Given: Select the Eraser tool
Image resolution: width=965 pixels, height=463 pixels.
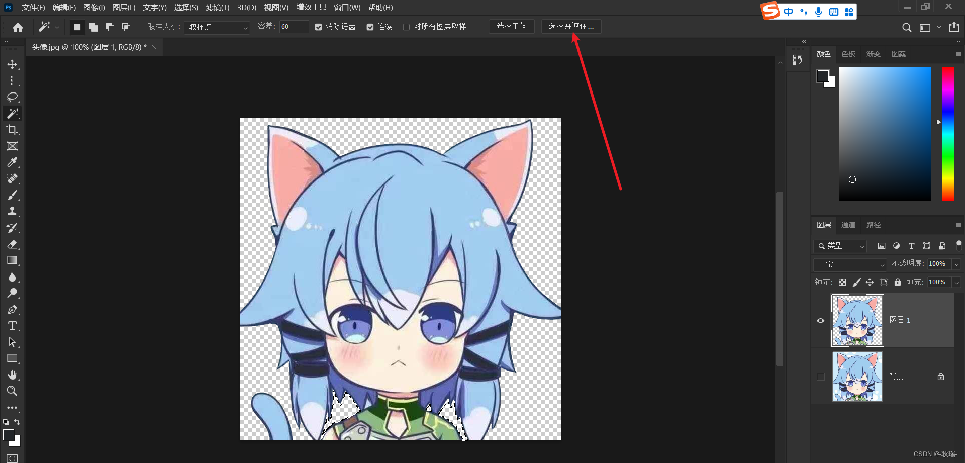Looking at the screenshot, I should point(12,244).
